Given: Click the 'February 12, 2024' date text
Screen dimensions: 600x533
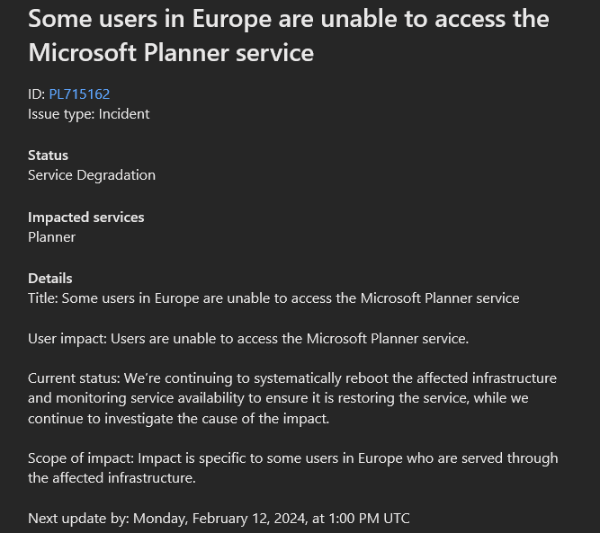Looking at the screenshot, I should [x=248, y=519].
